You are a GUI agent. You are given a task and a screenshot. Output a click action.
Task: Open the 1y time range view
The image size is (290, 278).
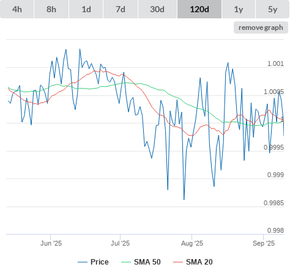pyautogui.click(x=239, y=9)
